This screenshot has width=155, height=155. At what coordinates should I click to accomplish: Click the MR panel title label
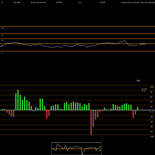point(138,81)
